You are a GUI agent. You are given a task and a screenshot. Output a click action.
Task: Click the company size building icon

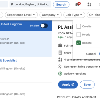(60, 52)
